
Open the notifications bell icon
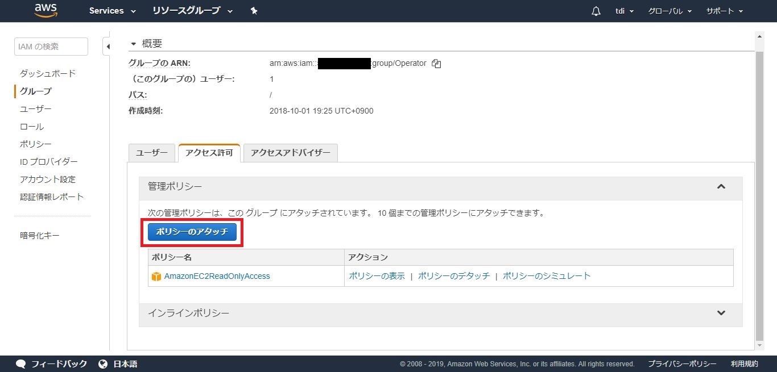tap(596, 11)
